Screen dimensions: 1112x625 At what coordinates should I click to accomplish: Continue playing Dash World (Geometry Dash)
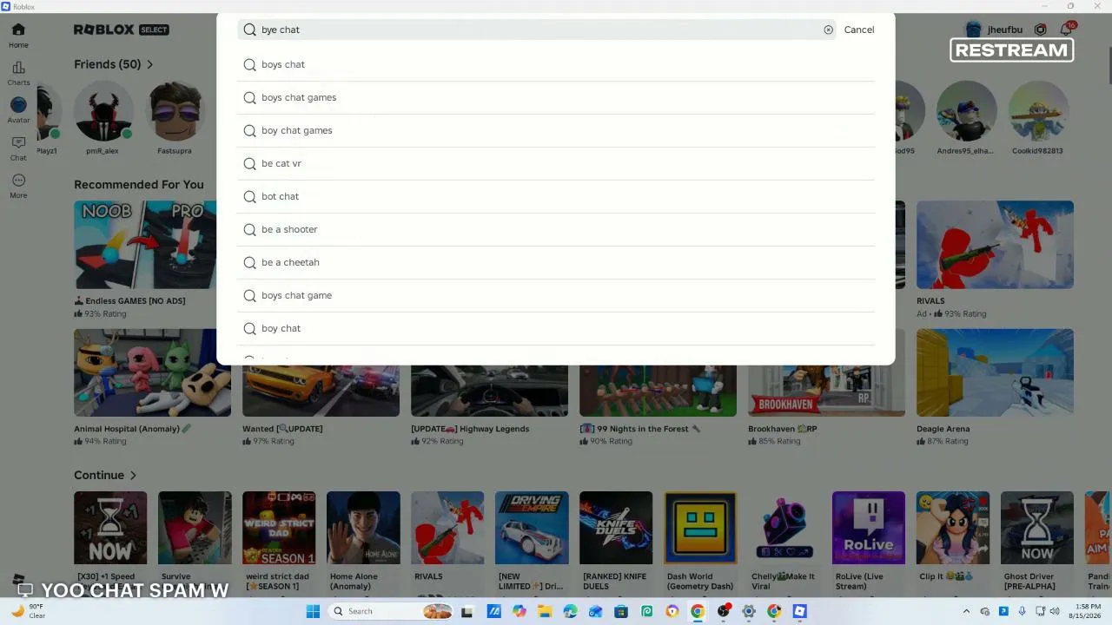pos(700,528)
